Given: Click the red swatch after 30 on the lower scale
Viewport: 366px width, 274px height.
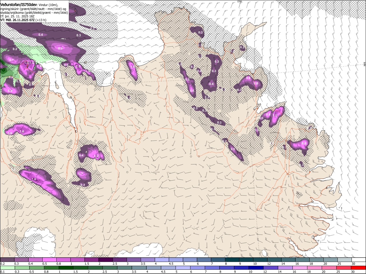Looking at the screenshot, I should click(x=359, y=268).
